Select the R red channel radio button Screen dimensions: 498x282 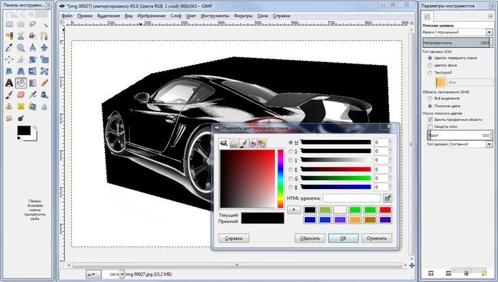291,169
